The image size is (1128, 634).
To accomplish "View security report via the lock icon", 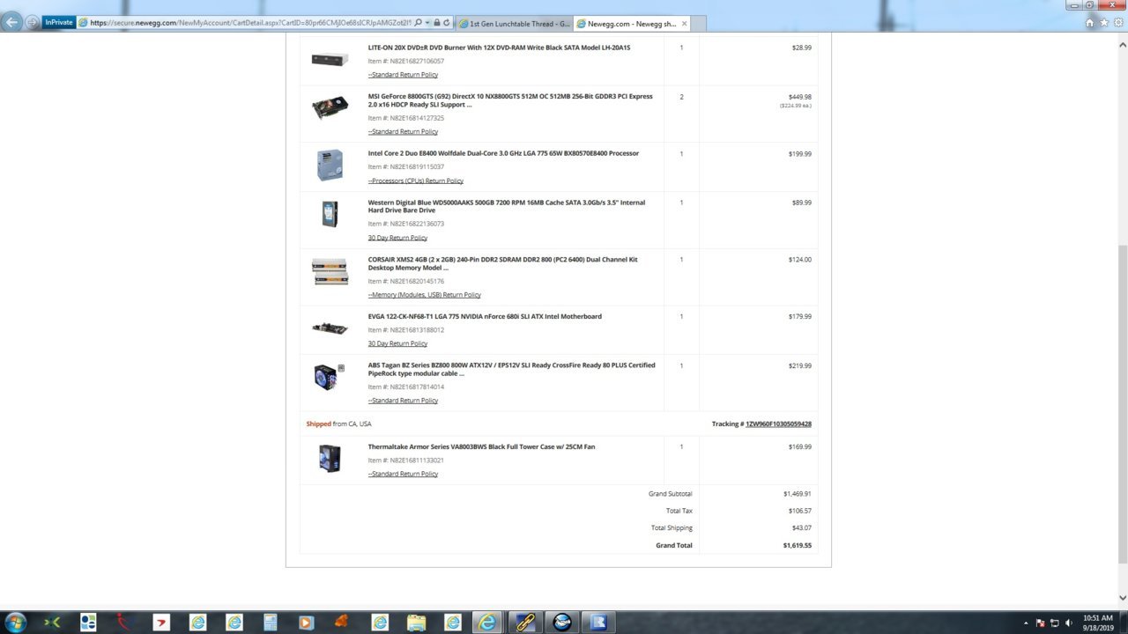I will (x=437, y=23).
